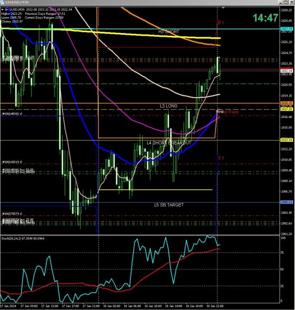This screenshot has width=295, height=310.
Task: Click the Stoch(28,24,1) indicator label
Action: [23, 239]
